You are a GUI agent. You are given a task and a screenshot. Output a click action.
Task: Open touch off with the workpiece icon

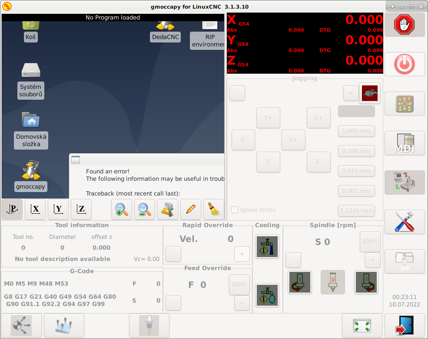pyautogui.click(x=64, y=326)
